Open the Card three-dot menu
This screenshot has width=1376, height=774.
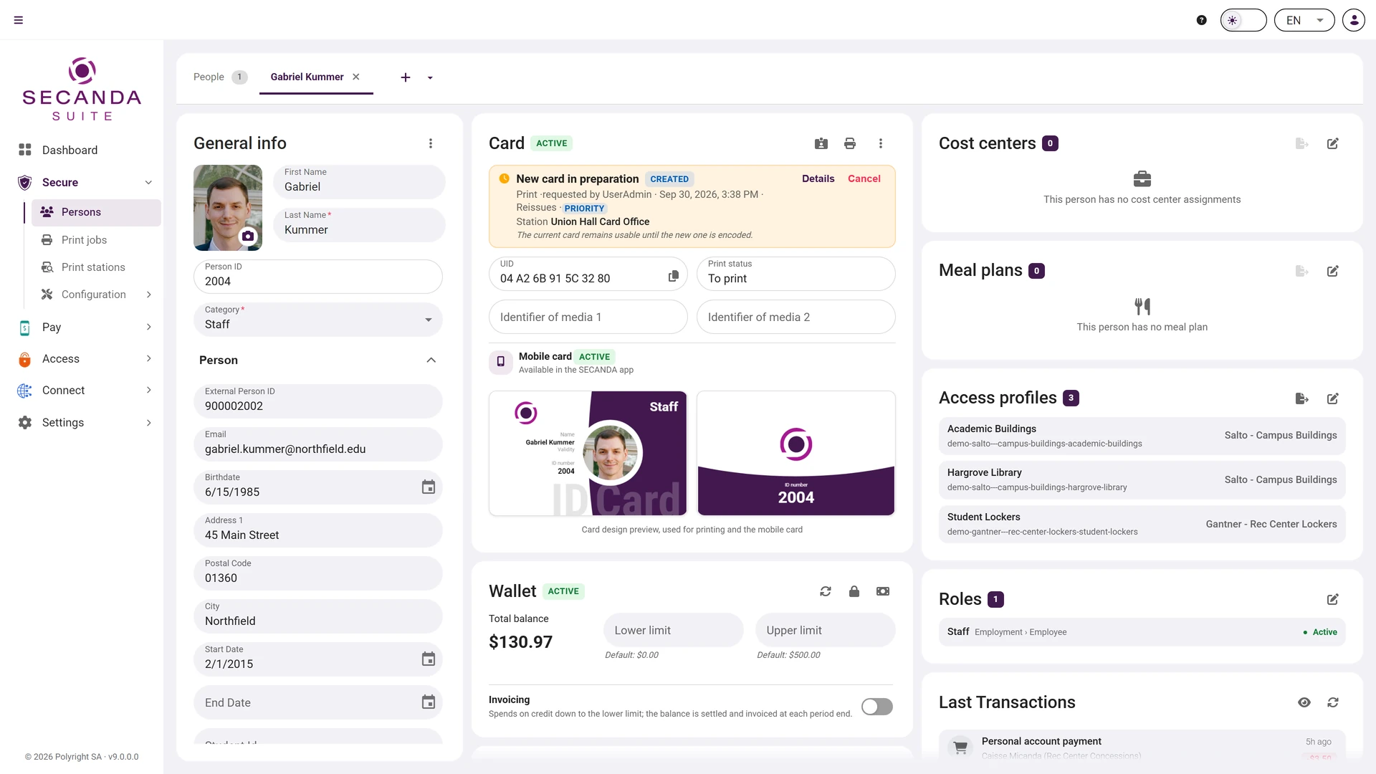(x=881, y=143)
